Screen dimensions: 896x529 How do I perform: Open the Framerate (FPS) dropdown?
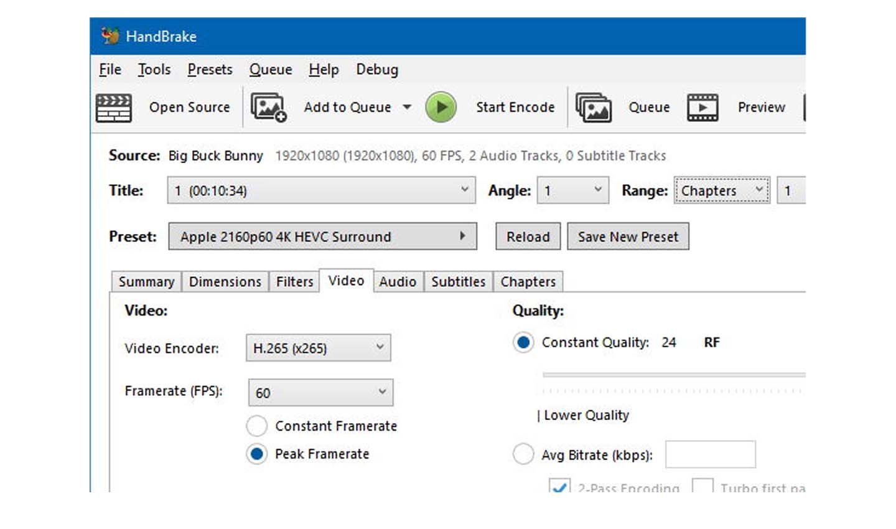(x=320, y=393)
